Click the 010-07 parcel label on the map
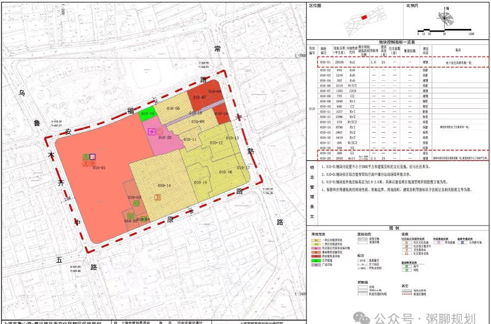The image size is (491, 324). tap(200, 97)
